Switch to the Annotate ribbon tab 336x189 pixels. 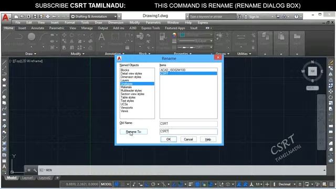click(x=37, y=28)
